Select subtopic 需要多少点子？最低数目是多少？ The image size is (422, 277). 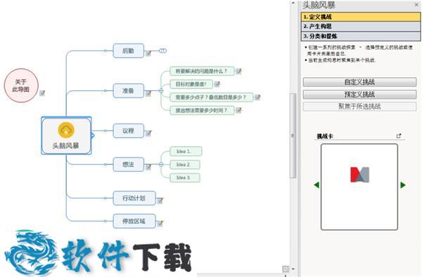click(x=211, y=97)
